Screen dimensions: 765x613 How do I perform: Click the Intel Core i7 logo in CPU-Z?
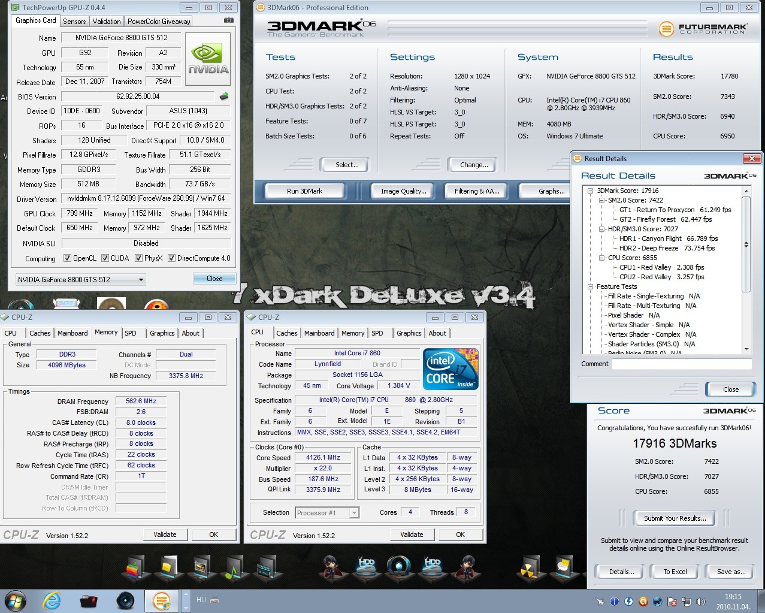(450, 369)
